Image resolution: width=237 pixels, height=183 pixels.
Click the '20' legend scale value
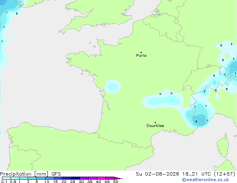point(64,182)
